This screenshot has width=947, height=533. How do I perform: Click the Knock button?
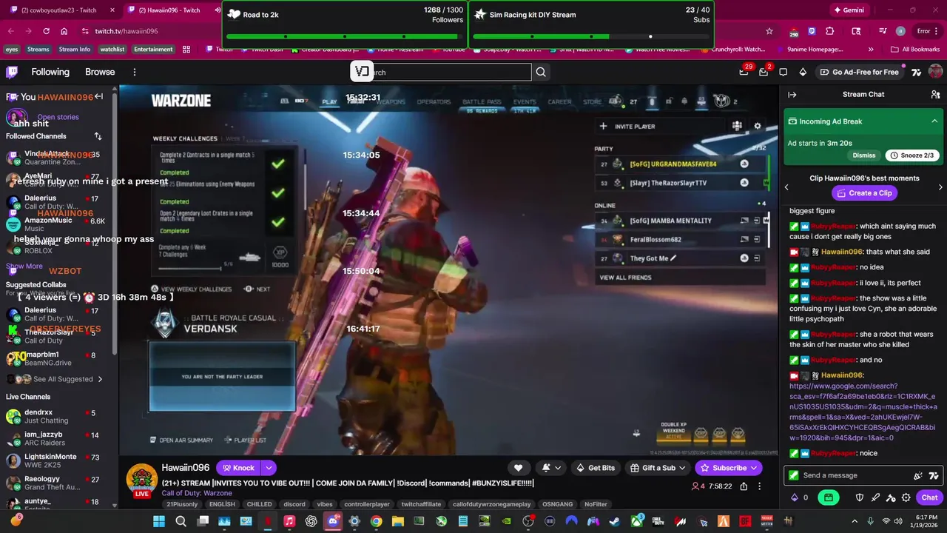237,468
